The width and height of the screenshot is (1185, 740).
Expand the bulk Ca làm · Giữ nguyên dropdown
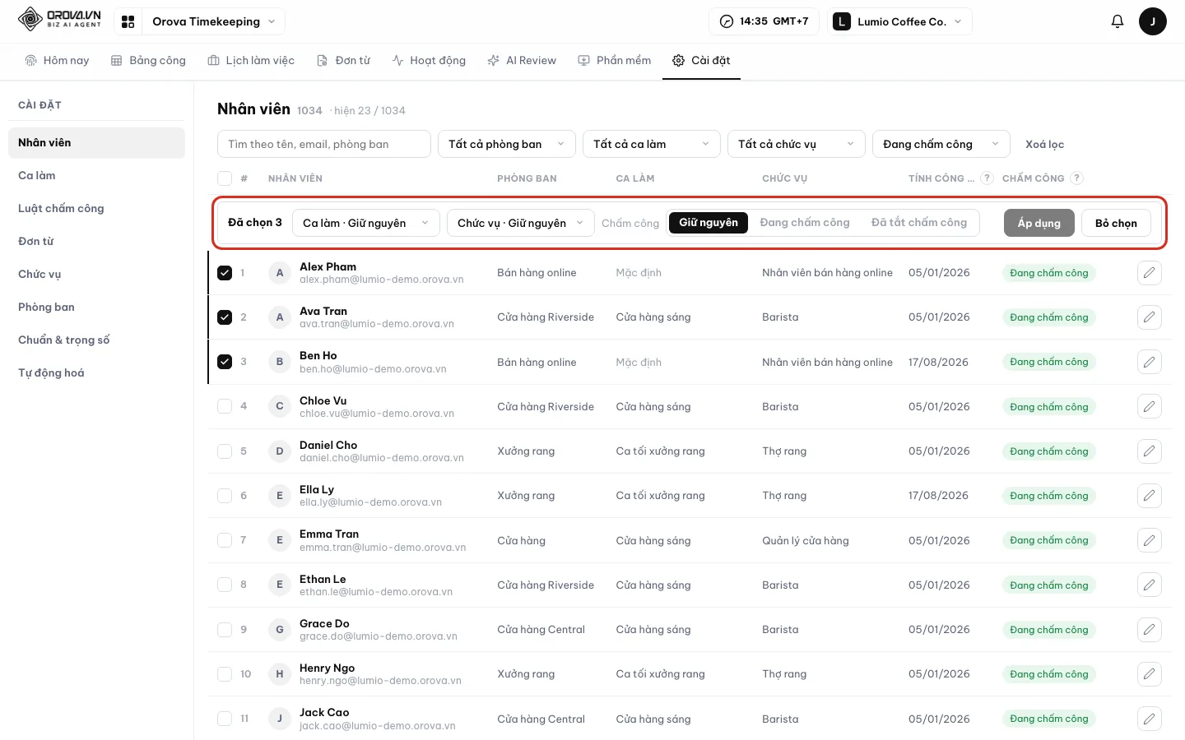tap(366, 223)
